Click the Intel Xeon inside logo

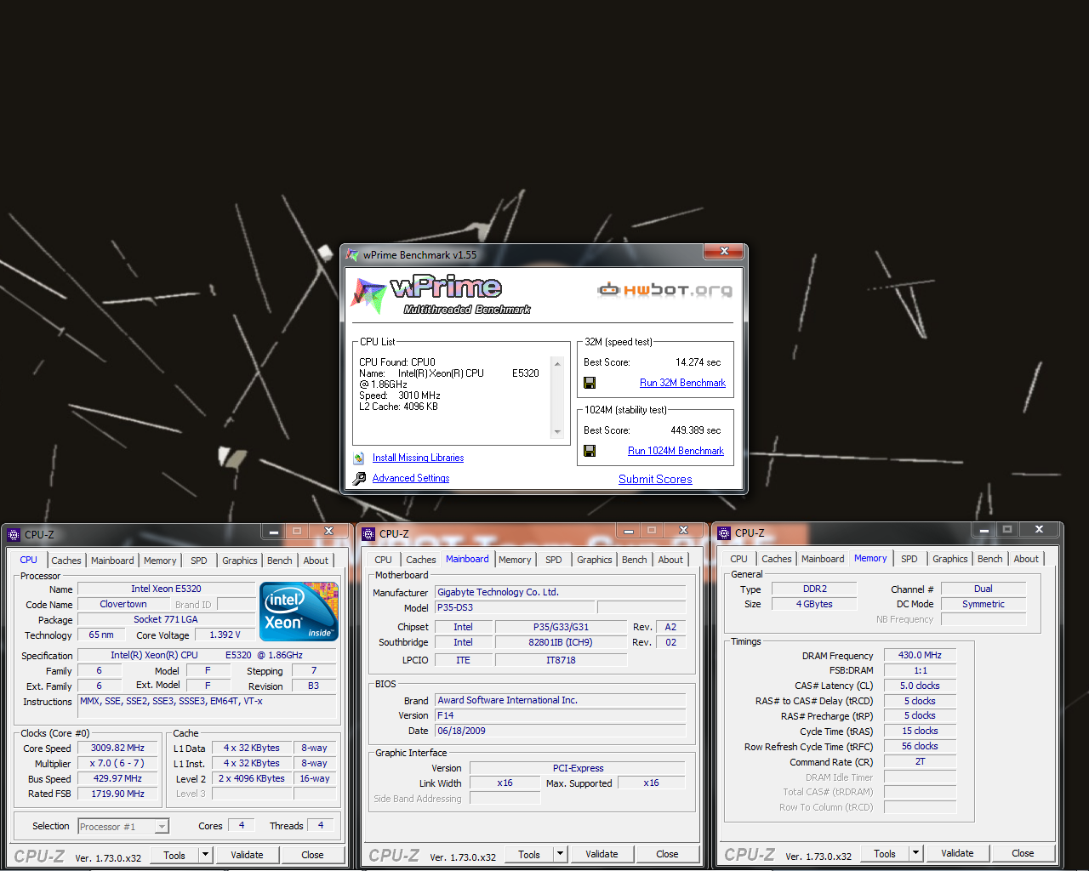click(x=299, y=612)
